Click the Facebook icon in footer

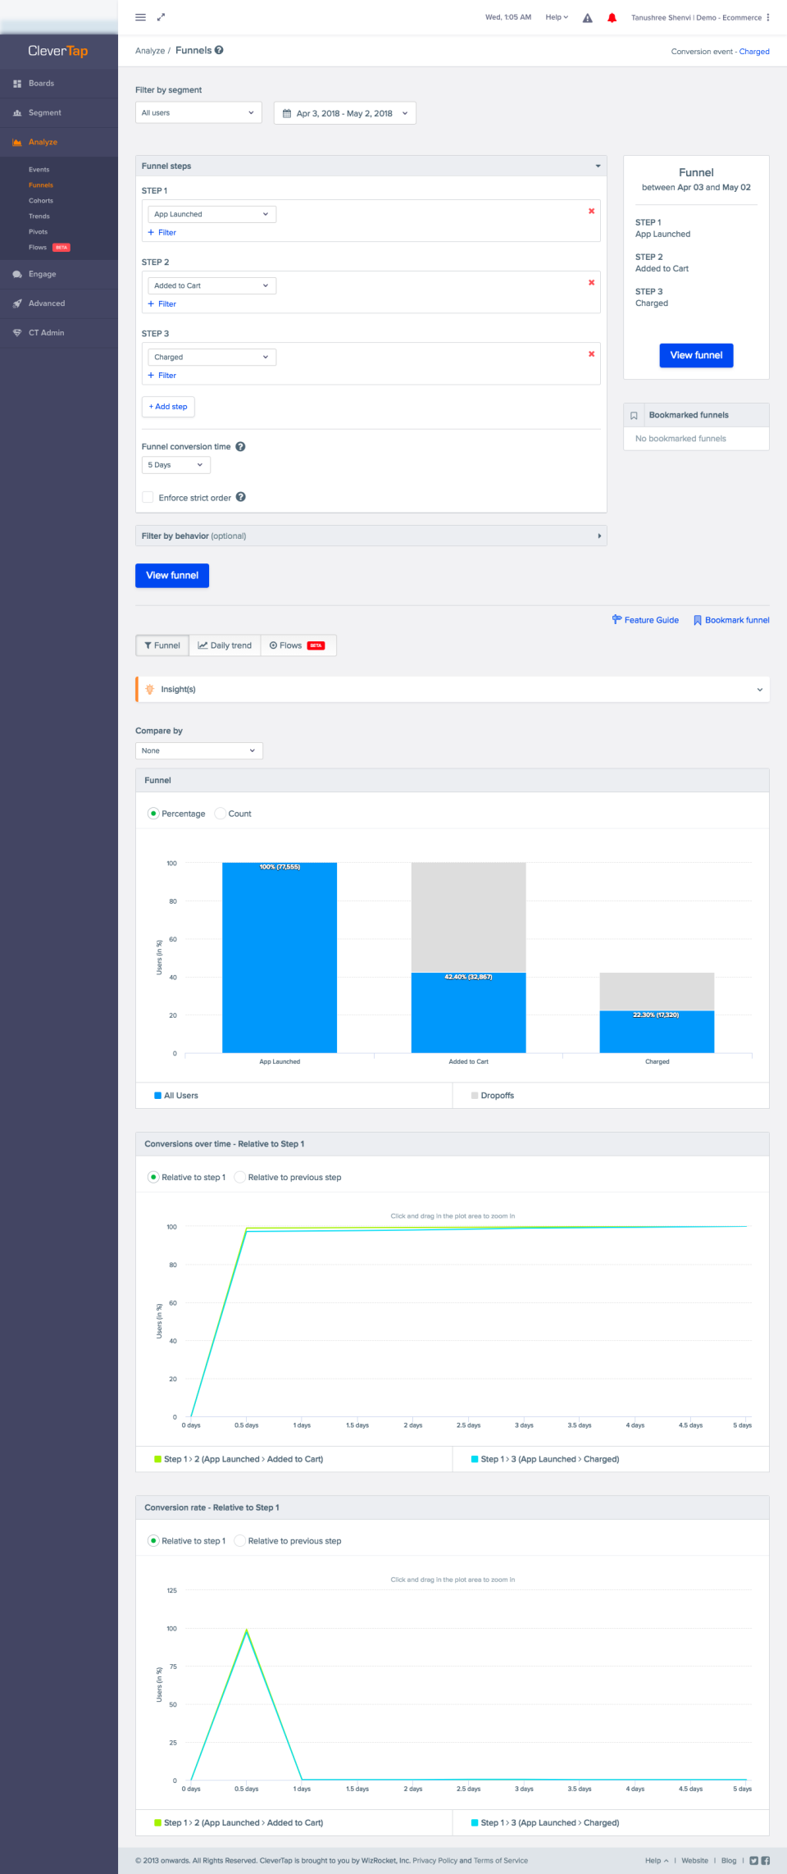coord(766,1860)
